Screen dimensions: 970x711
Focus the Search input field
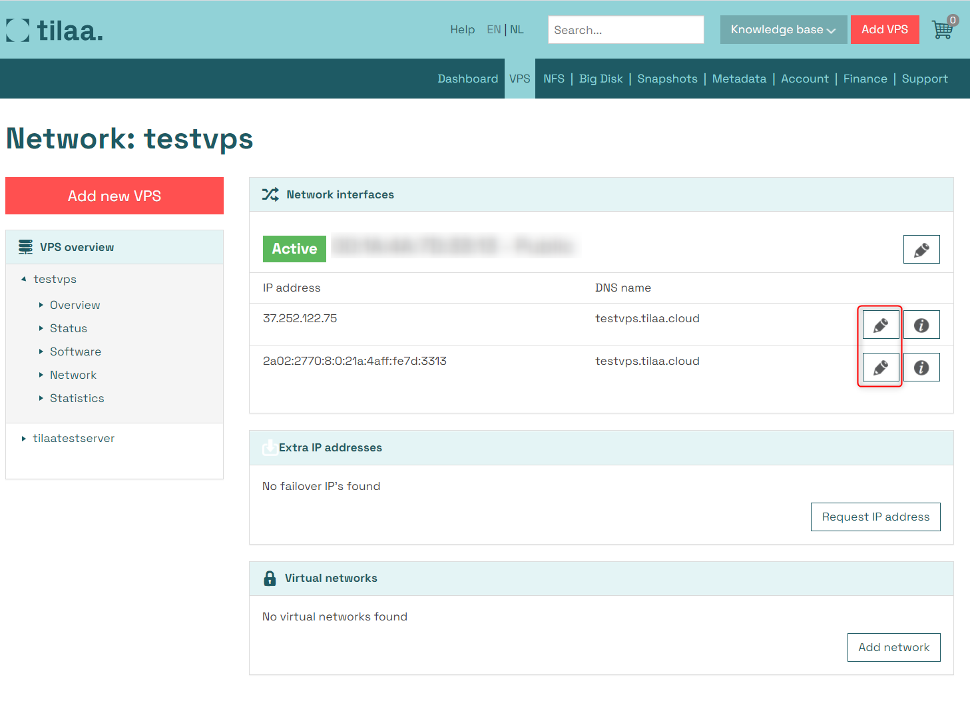pyautogui.click(x=626, y=29)
